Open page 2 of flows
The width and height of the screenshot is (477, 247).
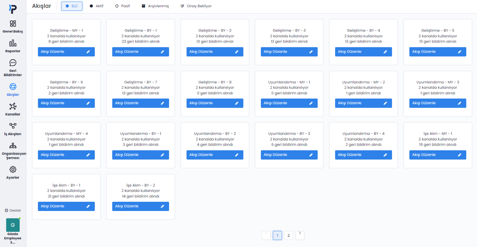[x=289, y=235]
